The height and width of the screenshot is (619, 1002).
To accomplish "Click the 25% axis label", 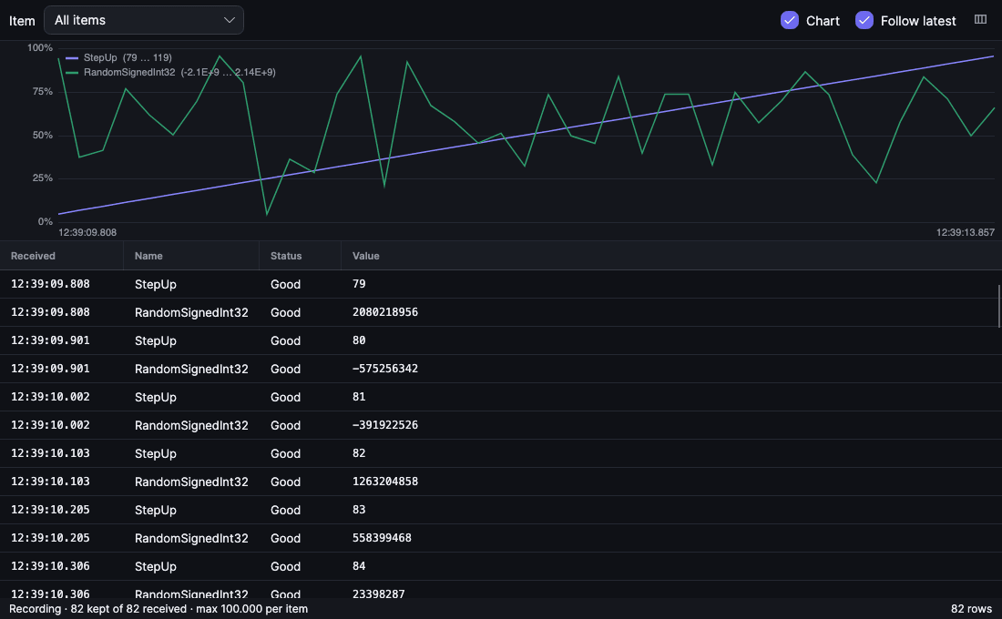I will point(42,178).
